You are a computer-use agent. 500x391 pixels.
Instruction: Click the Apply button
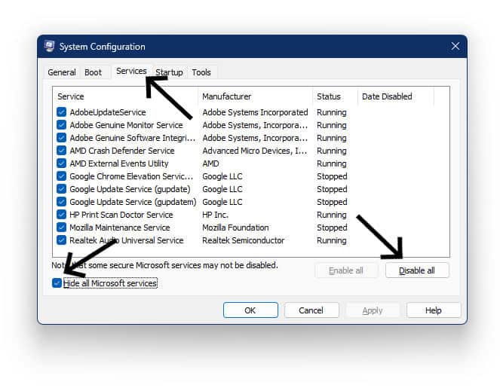373,310
